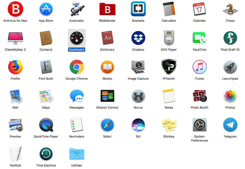Launch Mission Control
This screenshot has width=245, height=169.
pyautogui.click(x=107, y=96)
